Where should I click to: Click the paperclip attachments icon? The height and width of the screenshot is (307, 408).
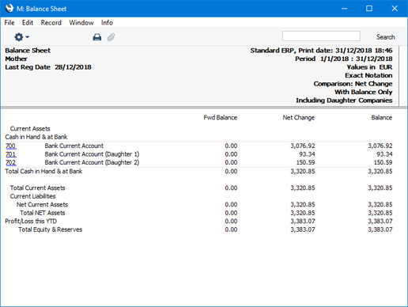pyautogui.click(x=111, y=37)
